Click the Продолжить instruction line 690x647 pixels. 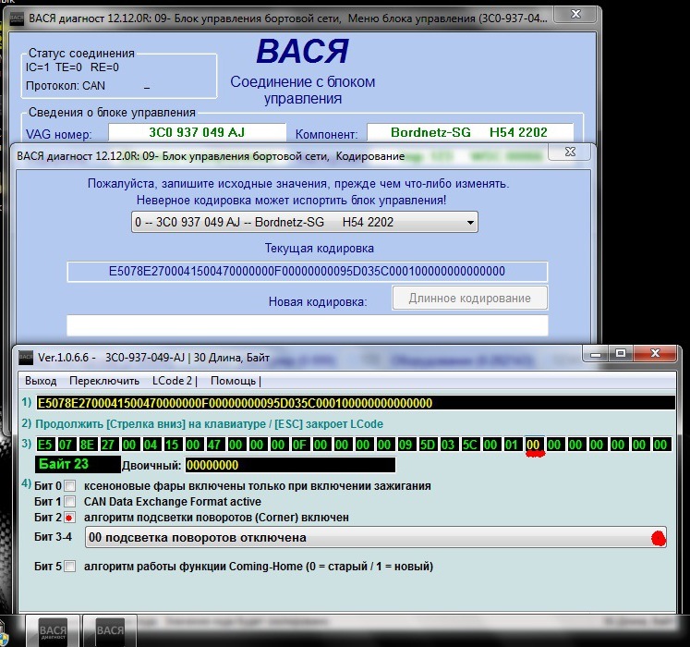point(209,424)
